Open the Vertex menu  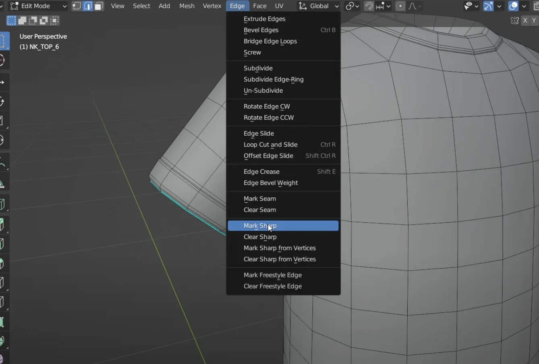click(x=212, y=6)
